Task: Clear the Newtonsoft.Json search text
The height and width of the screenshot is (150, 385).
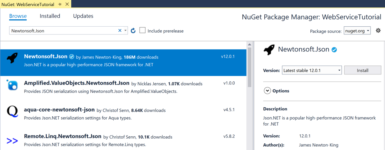Action: tap(120, 31)
